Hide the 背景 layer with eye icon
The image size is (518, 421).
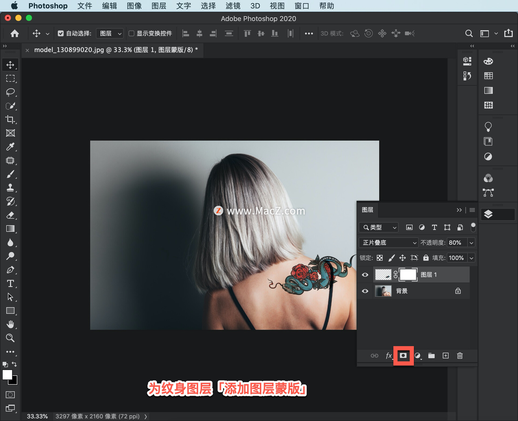coord(365,291)
